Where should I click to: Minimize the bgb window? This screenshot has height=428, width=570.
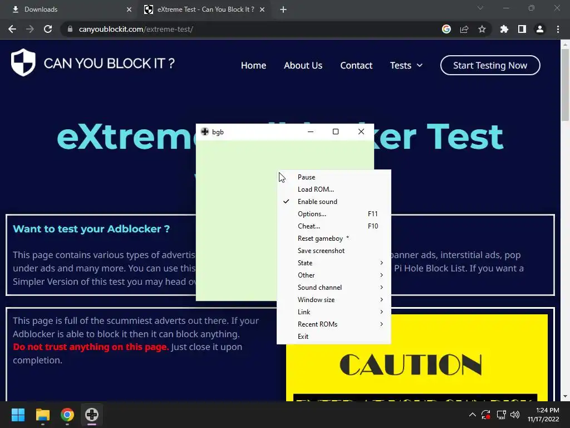pos(311,132)
